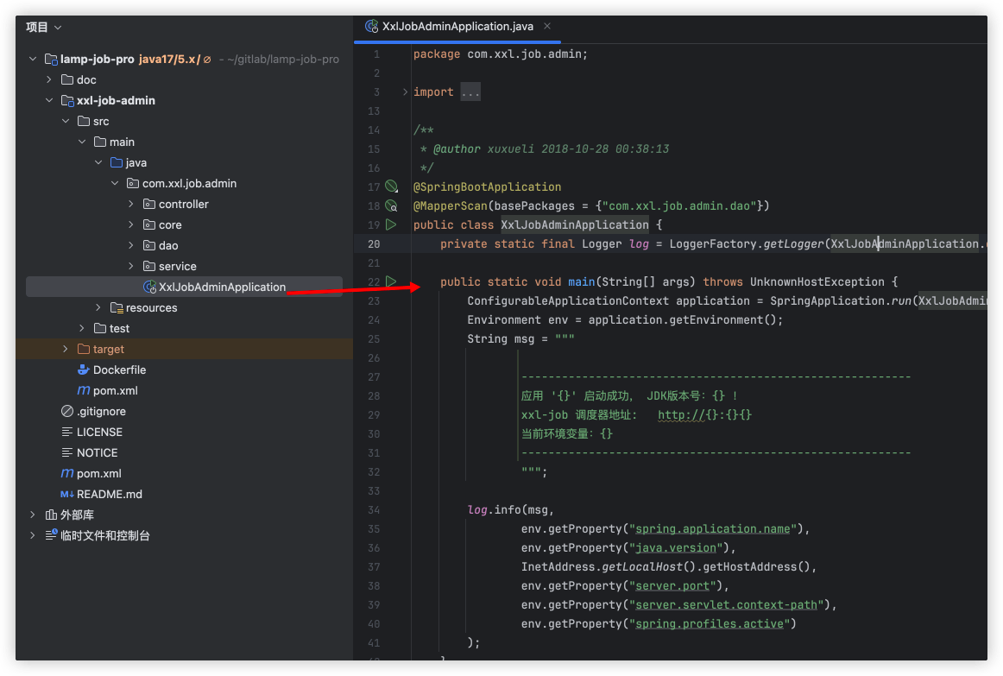Expand the target folder in the tree

[66, 349]
